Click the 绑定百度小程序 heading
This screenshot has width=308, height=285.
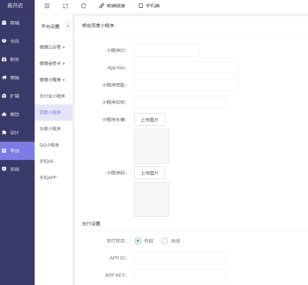(x=98, y=25)
